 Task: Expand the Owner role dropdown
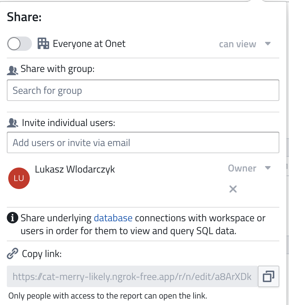click(250, 168)
